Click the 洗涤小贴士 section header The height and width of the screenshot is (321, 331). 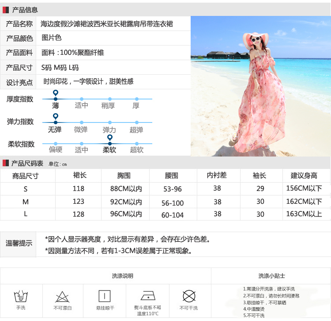pos(271,276)
